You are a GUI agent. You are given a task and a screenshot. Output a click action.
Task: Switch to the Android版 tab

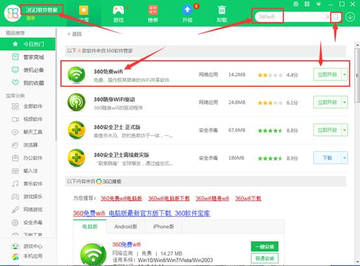[x=126, y=226]
